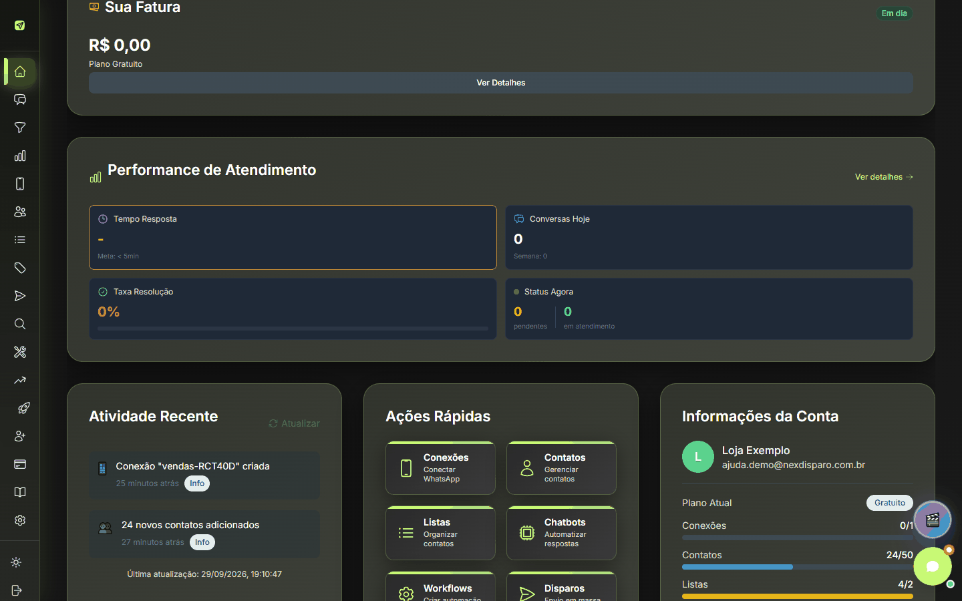Open the rocket icon in sidebar
This screenshot has height=601, width=962.
click(x=23, y=408)
